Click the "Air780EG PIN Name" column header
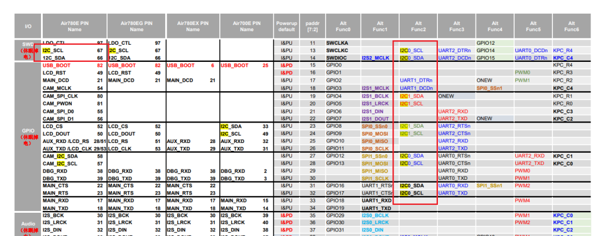 click(137, 27)
